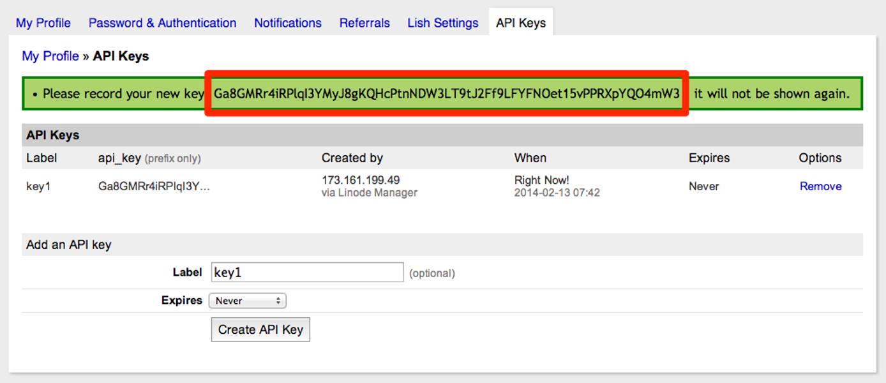Click the Add an API key heading

click(68, 244)
